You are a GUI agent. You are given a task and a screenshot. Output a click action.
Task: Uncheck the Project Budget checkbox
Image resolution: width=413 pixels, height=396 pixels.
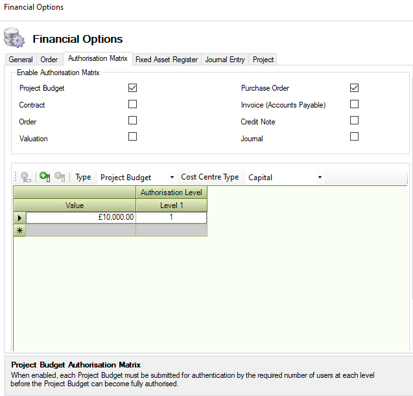[132, 88]
